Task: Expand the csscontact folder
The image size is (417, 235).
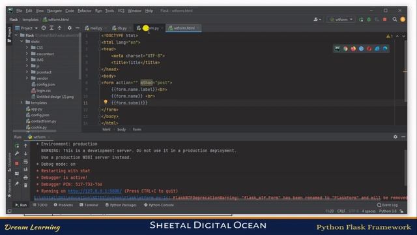Action: (x=27, y=54)
